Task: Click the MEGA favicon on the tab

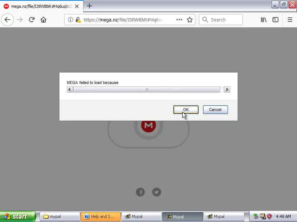Action: (x=6, y=6)
